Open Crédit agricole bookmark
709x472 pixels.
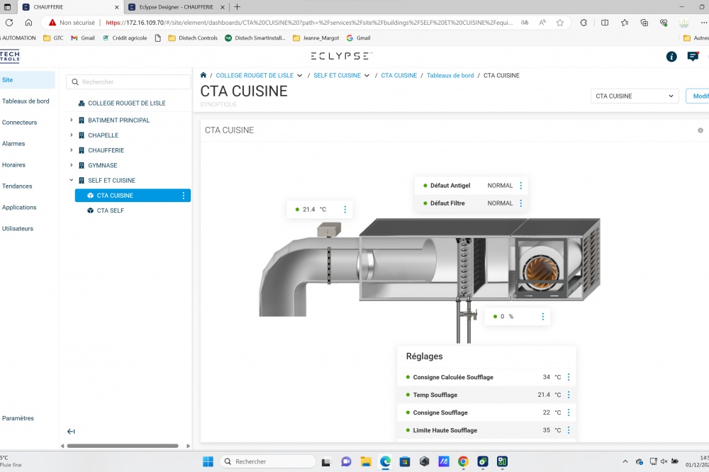pyautogui.click(x=125, y=38)
